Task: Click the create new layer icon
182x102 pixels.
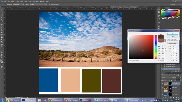Action: [x=176, y=98]
